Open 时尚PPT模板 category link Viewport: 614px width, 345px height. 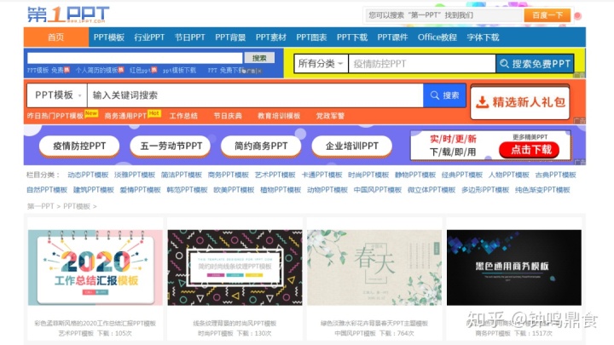point(368,175)
